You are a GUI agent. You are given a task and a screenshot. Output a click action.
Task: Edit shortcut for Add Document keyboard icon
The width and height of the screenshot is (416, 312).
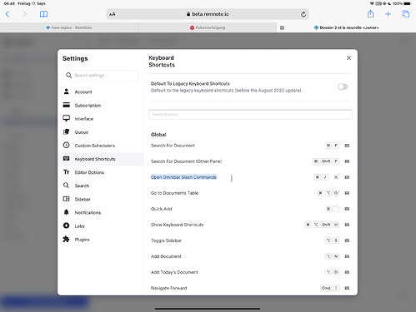(347, 256)
